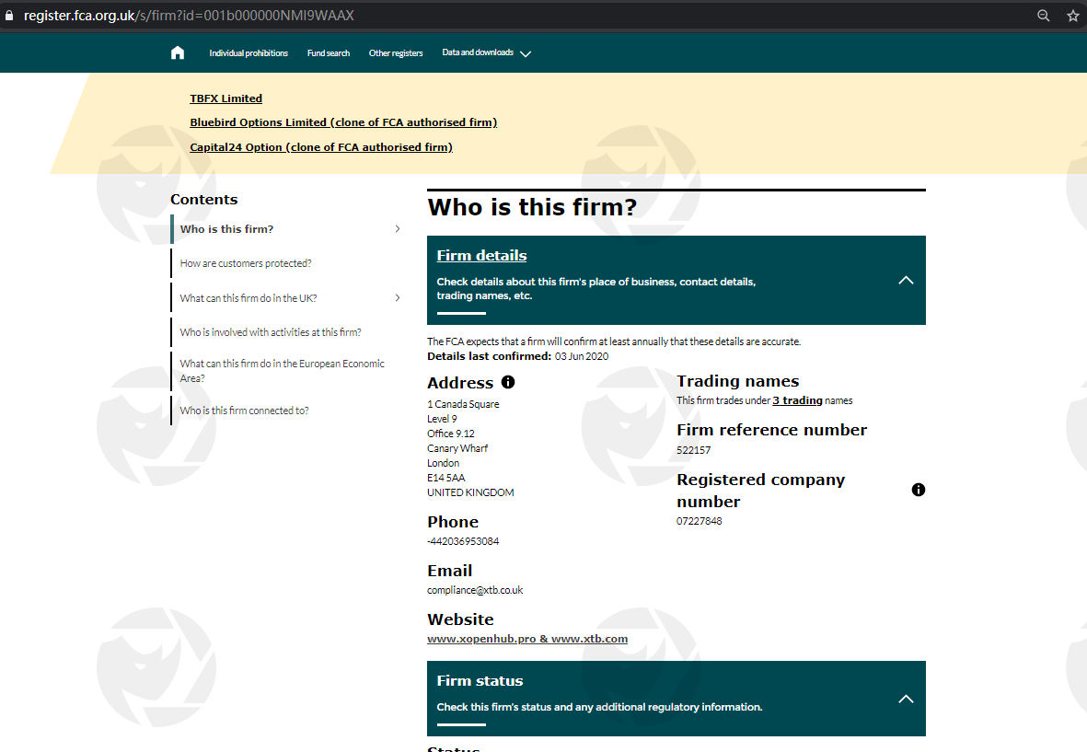Bookmark this page with the star icon
The image size is (1087, 752).
coord(1073,16)
